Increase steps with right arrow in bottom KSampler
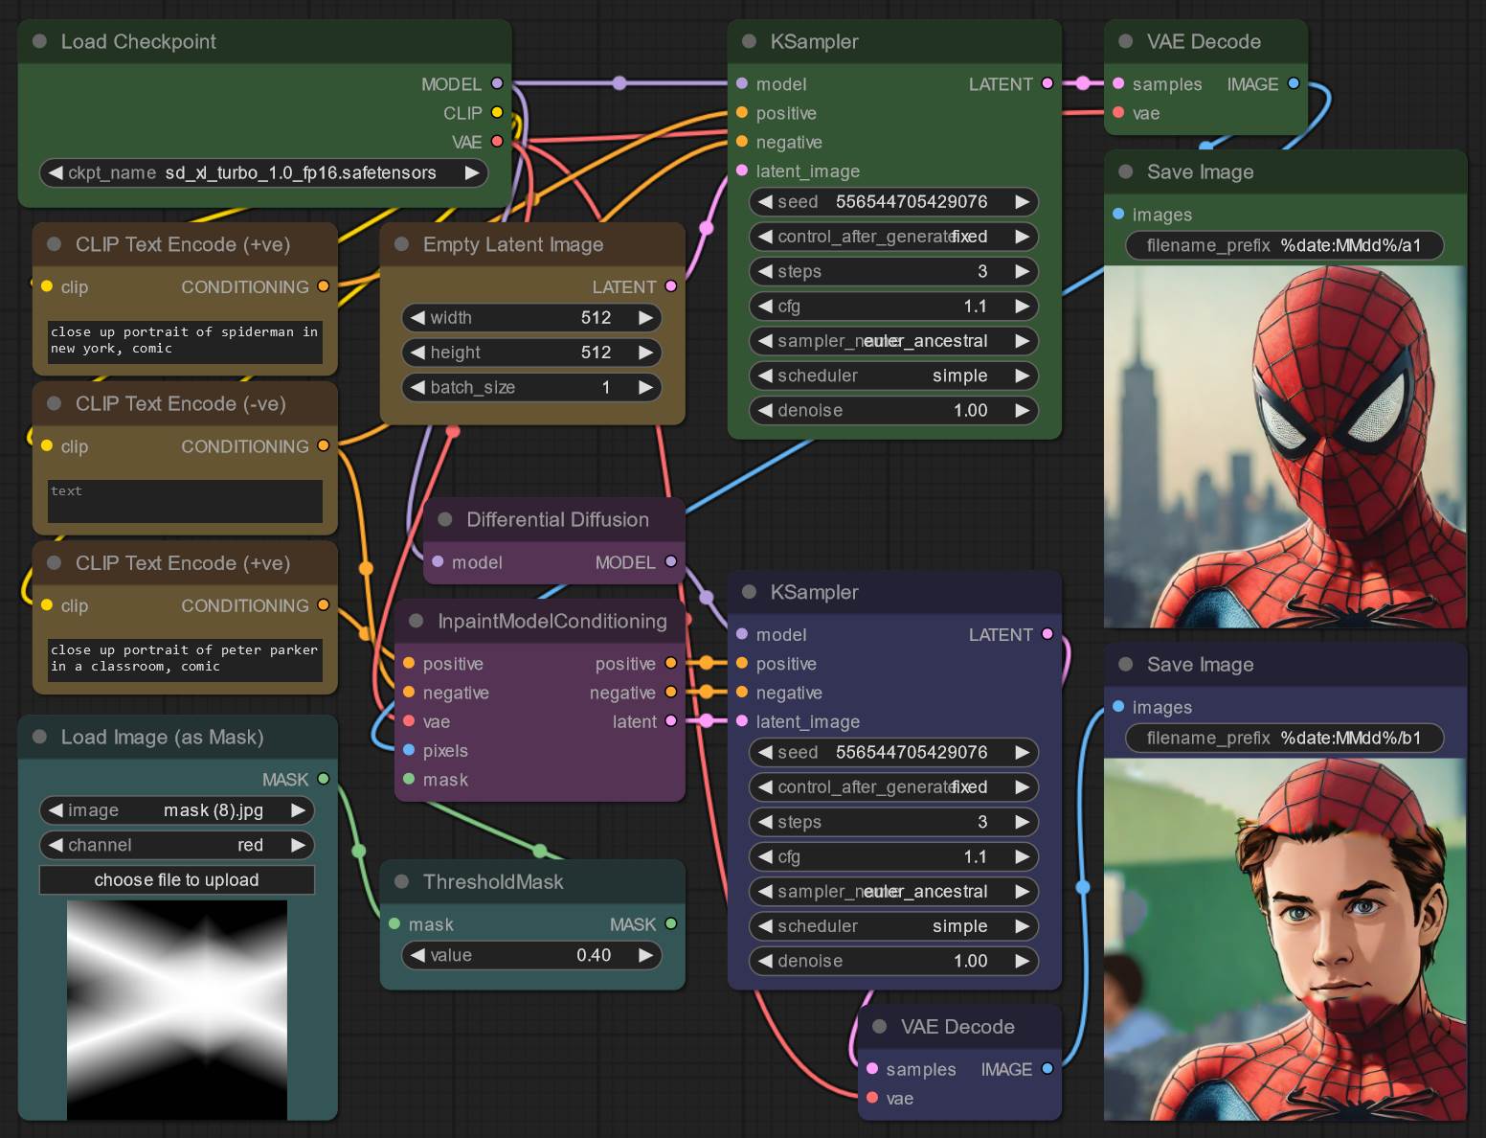 [1023, 822]
